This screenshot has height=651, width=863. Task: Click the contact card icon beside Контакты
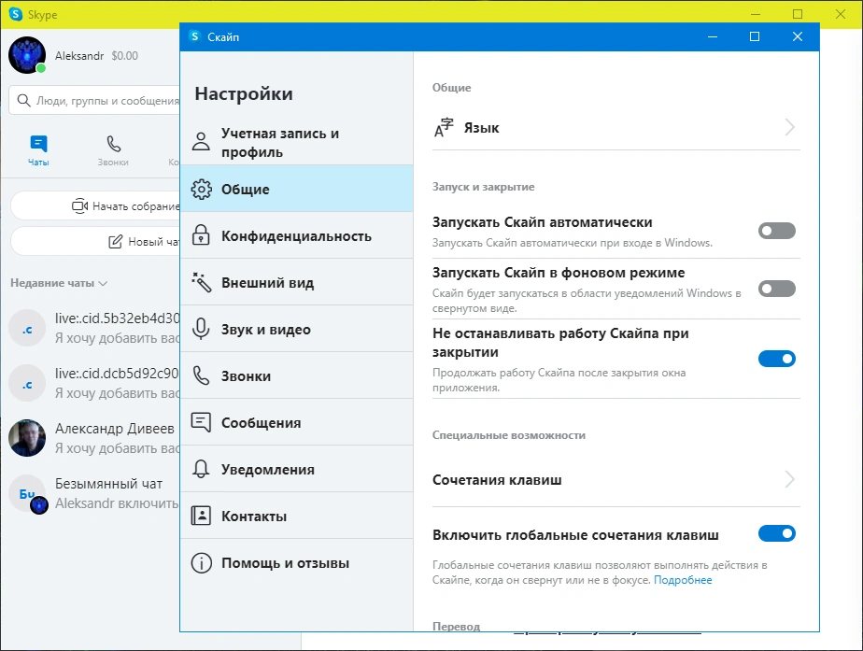(x=201, y=516)
